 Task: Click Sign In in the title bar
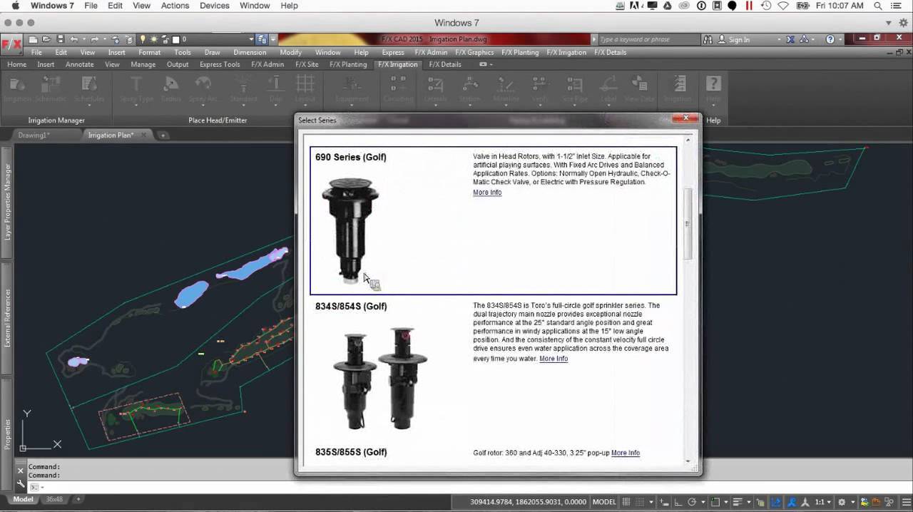[x=739, y=39]
